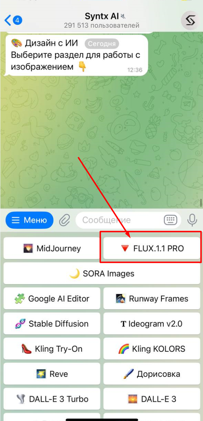This screenshot has height=421, width=203.
Task: Select Kling KOLORS
Action: click(152, 349)
